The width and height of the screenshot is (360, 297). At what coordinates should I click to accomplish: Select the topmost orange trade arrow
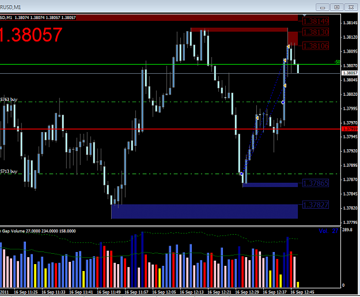coord(288,47)
